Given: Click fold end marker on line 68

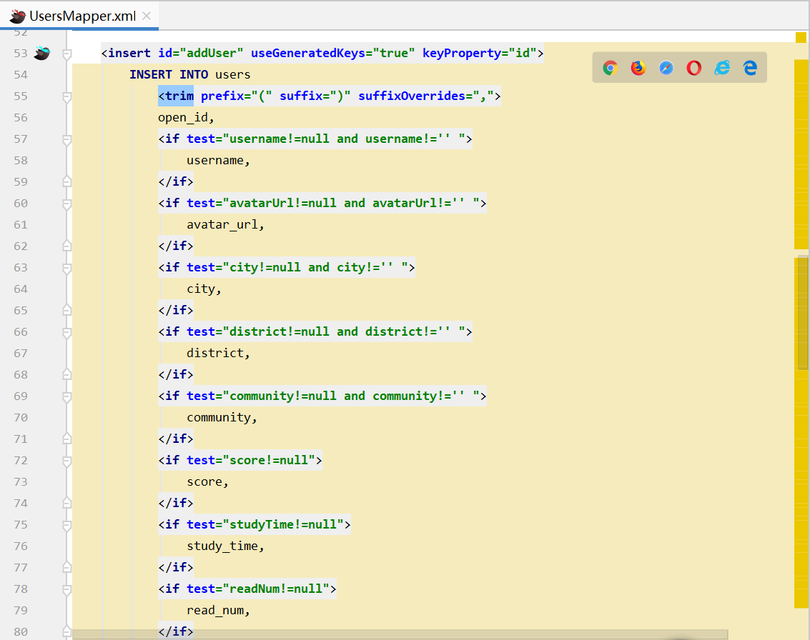Looking at the screenshot, I should pos(66,374).
